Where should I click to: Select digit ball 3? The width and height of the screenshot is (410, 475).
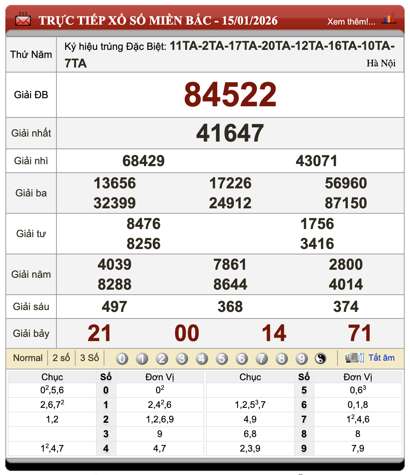pyautogui.click(x=182, y=358)
